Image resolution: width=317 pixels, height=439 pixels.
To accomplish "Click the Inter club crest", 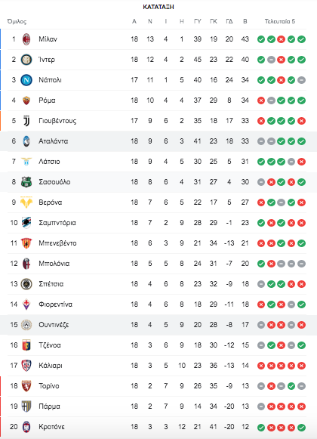I will [x=26, y=60].
